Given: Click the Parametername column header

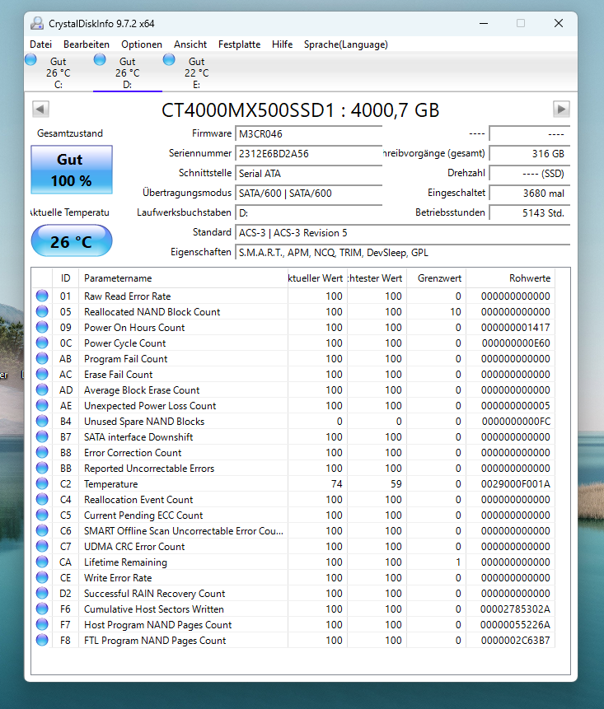Looking at the screenshot, I should 183,278.
